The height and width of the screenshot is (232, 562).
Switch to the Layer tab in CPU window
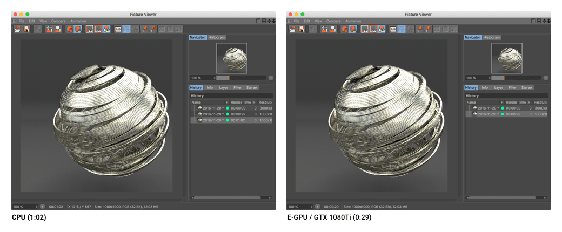click(224, 88)
